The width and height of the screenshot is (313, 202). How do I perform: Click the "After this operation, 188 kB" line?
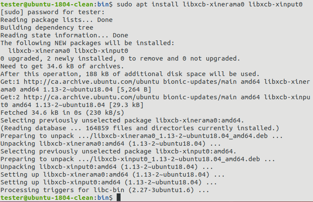(130, 74)
